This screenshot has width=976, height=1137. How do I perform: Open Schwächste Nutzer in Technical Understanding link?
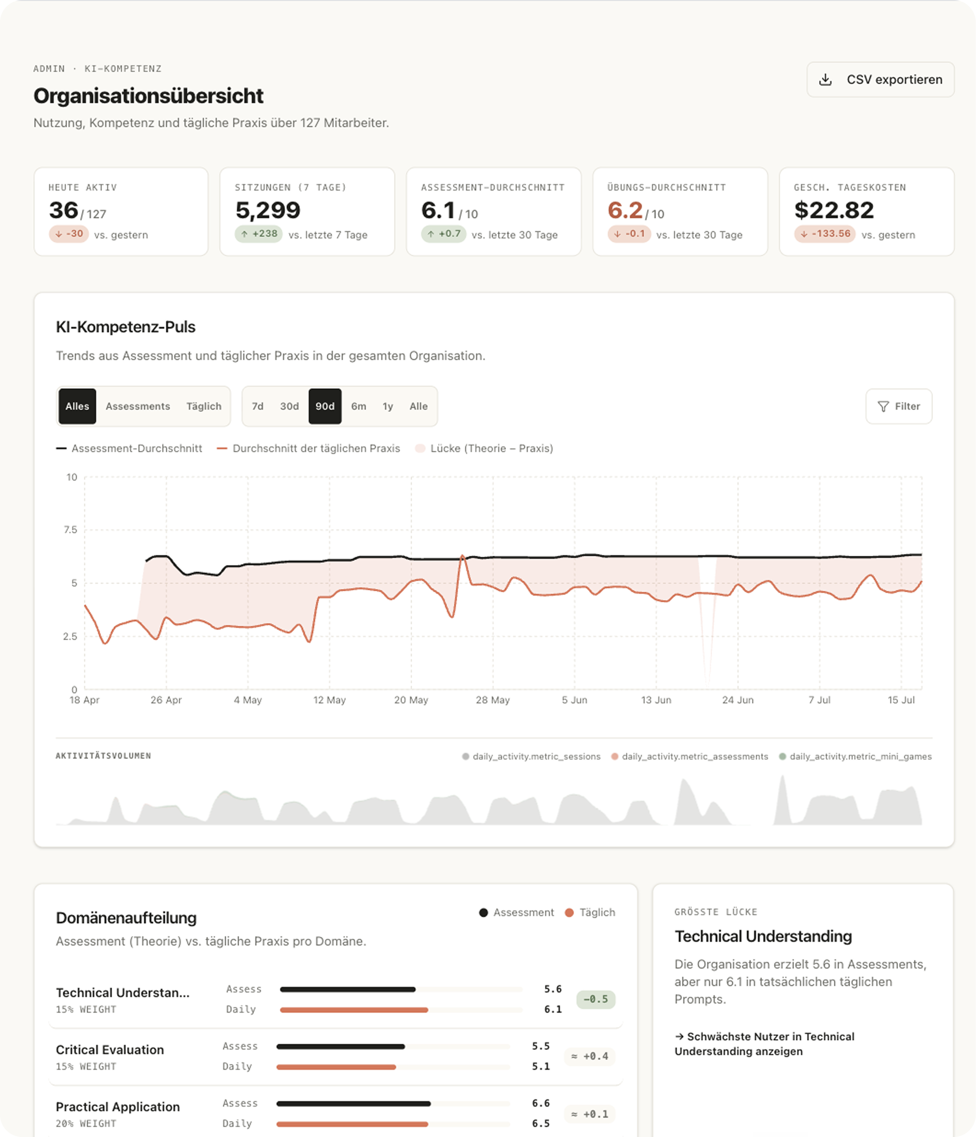pyautogui.click(x=764, y=1044)
